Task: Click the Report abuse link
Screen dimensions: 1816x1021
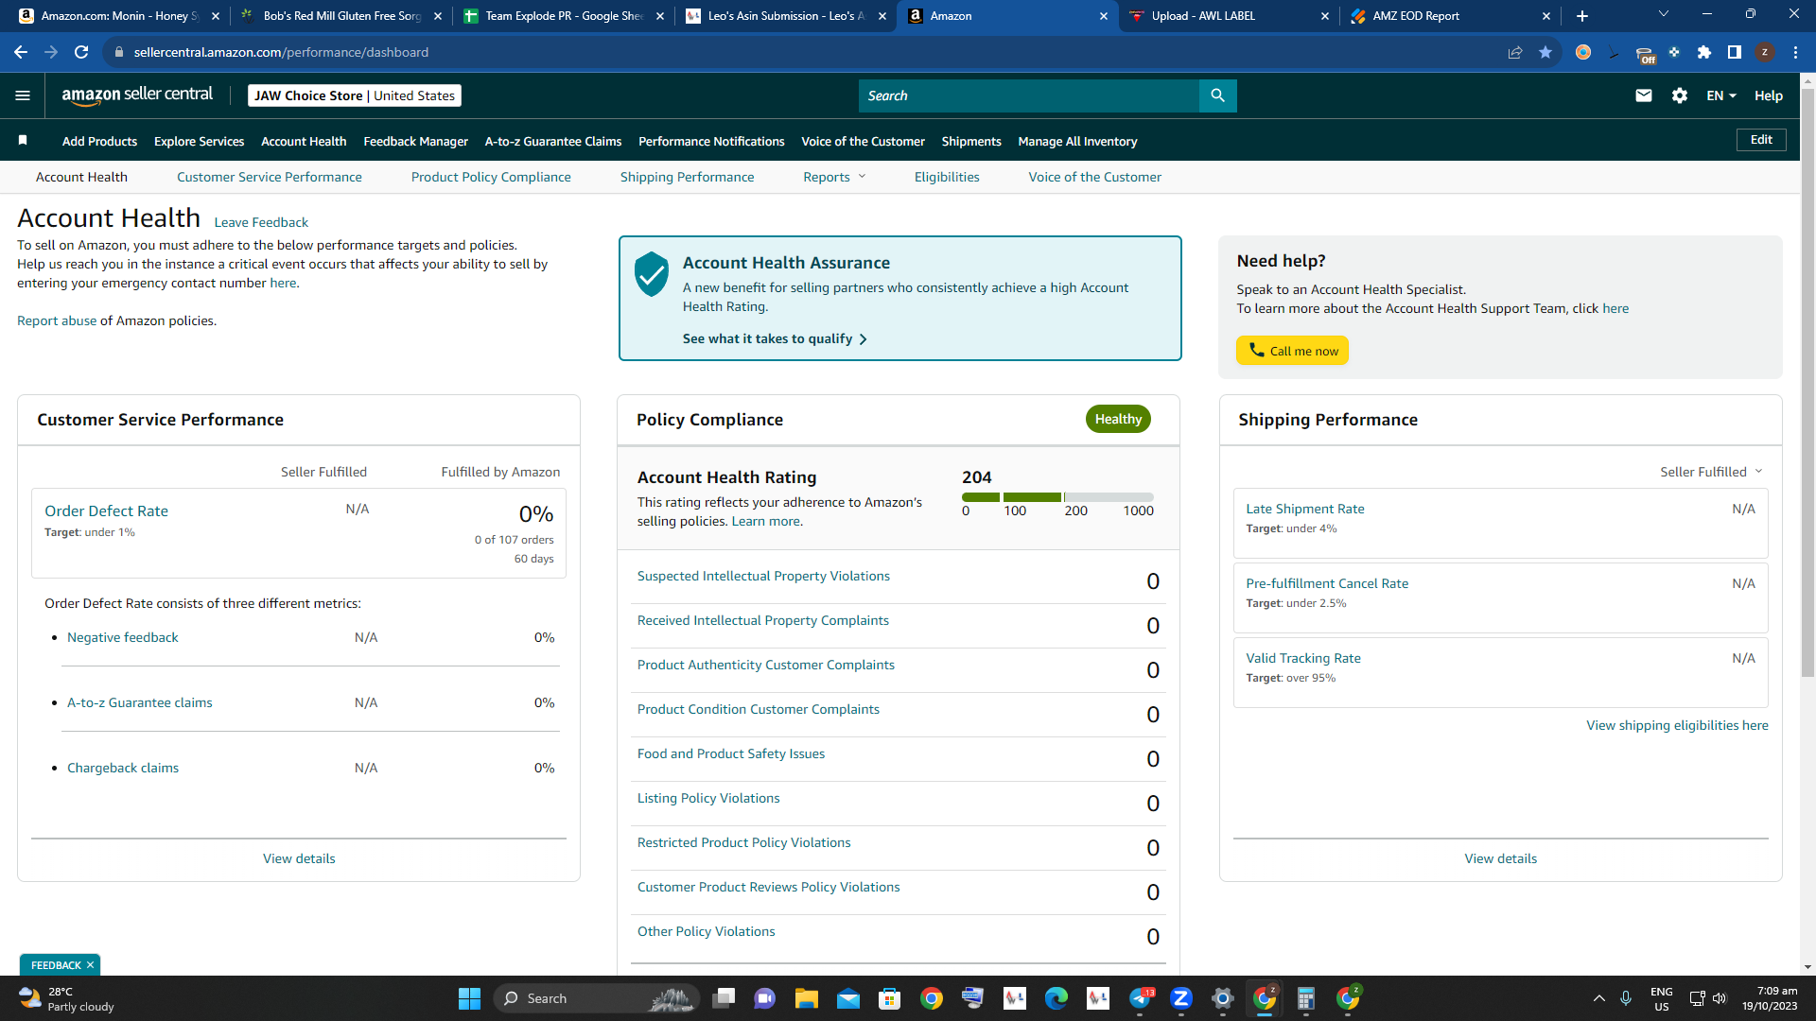Action: [57, 320]
